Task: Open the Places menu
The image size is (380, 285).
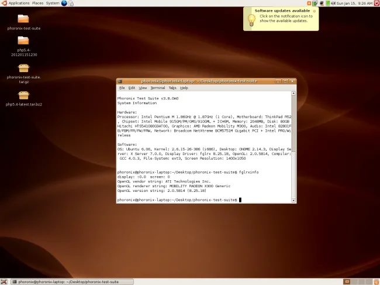Action: click(x=37, y=3)
